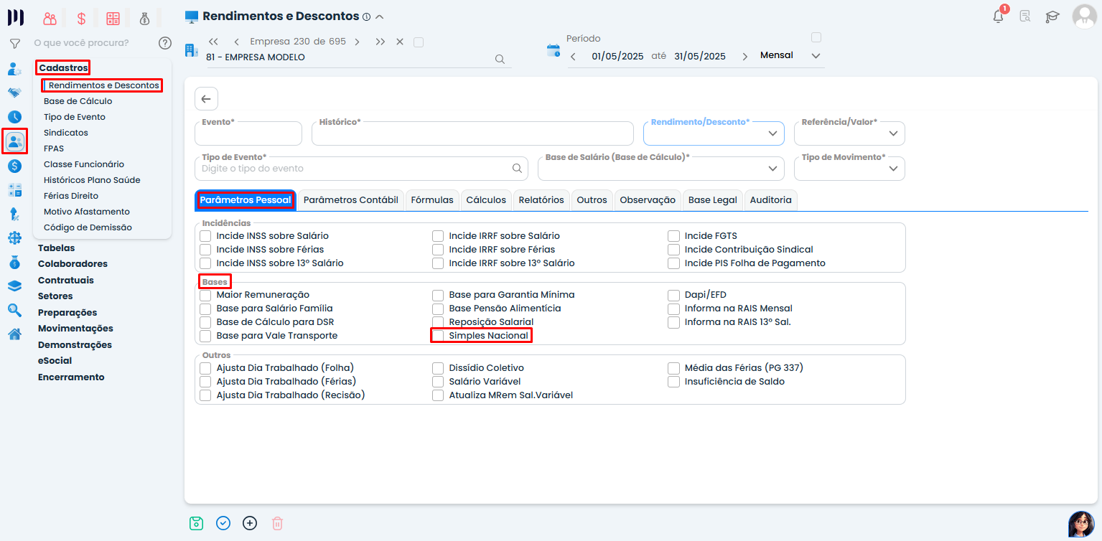This screenshot has height=541, width=1102.
Task: Open the Mensal period type dropdown
Action: coord(790,56)
